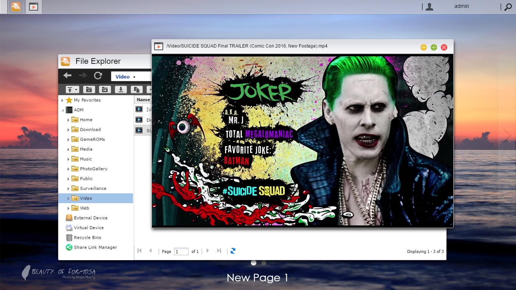Expand the My Favorites tree node

pyautogui.click(x=62, y=100)
